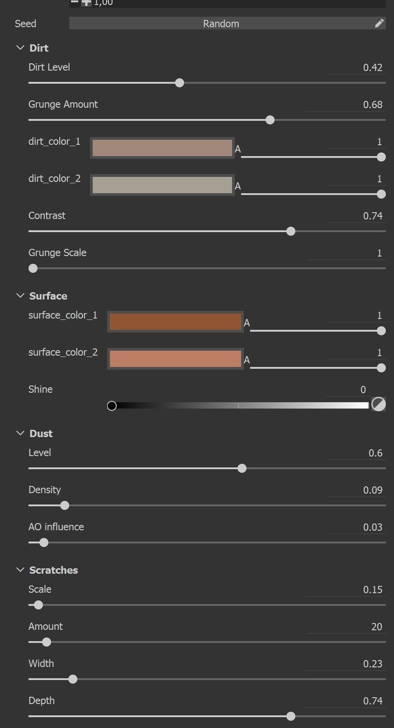Screen dimensions: 394x728
Task: Click the dirt_color_1 alpha slider handle
Action: [x=381, y=157]
